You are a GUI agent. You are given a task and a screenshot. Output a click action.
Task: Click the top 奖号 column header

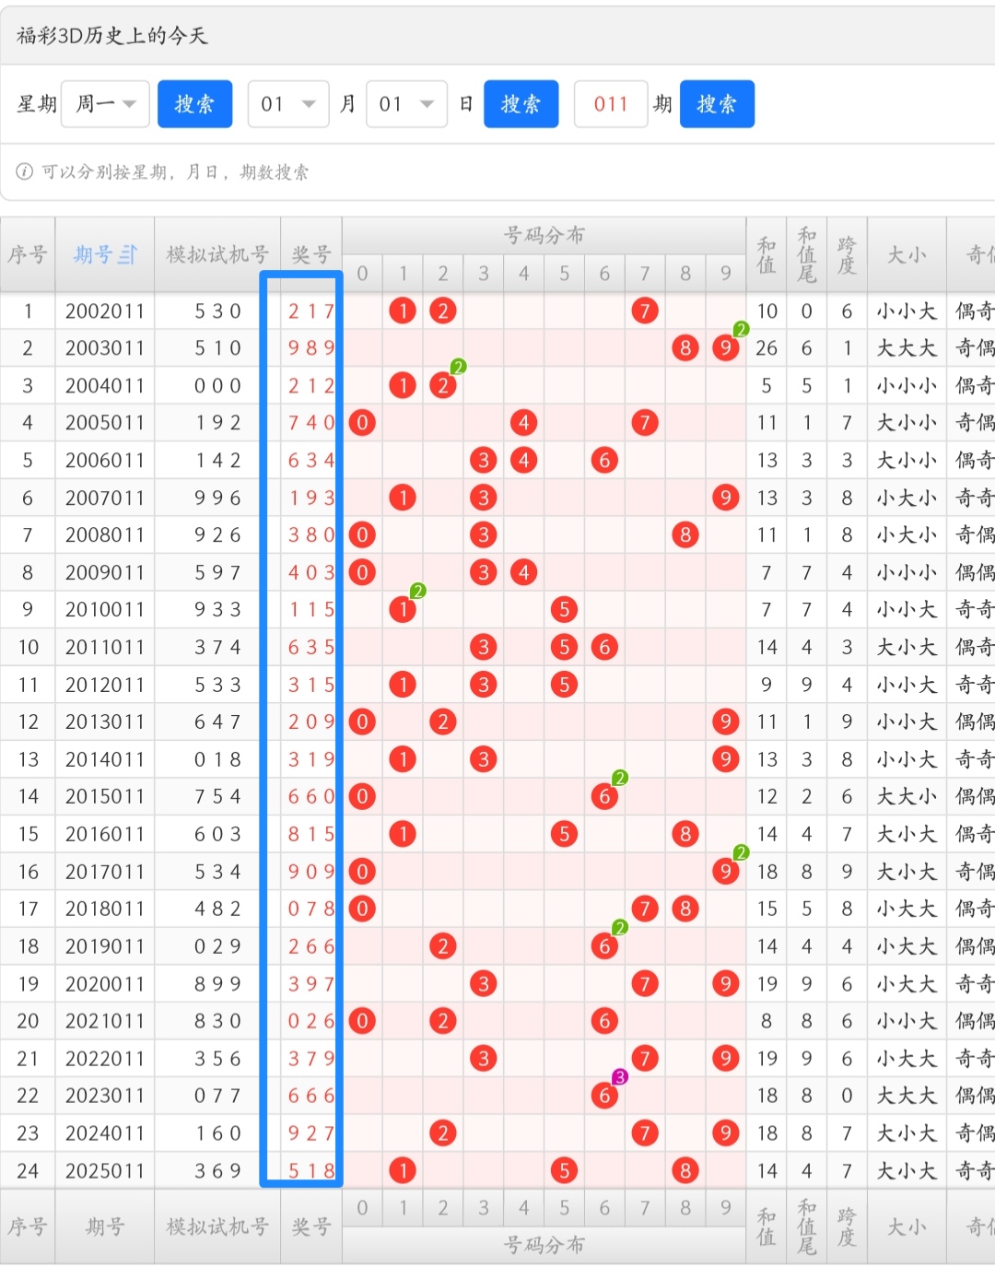310,255
